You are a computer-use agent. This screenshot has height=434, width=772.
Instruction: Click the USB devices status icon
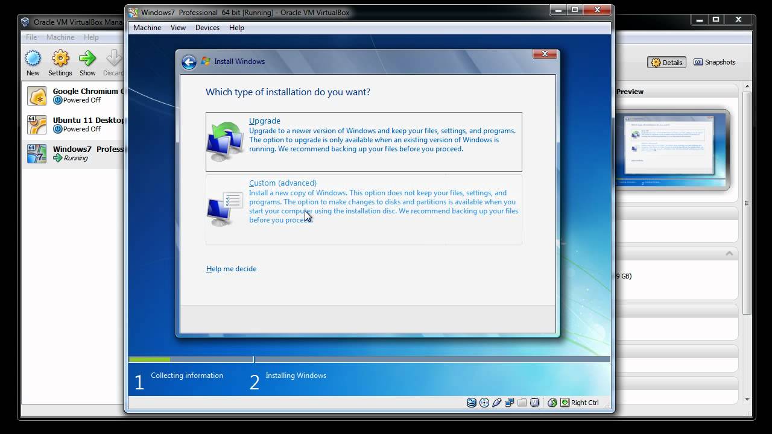(x=497, y=403)
